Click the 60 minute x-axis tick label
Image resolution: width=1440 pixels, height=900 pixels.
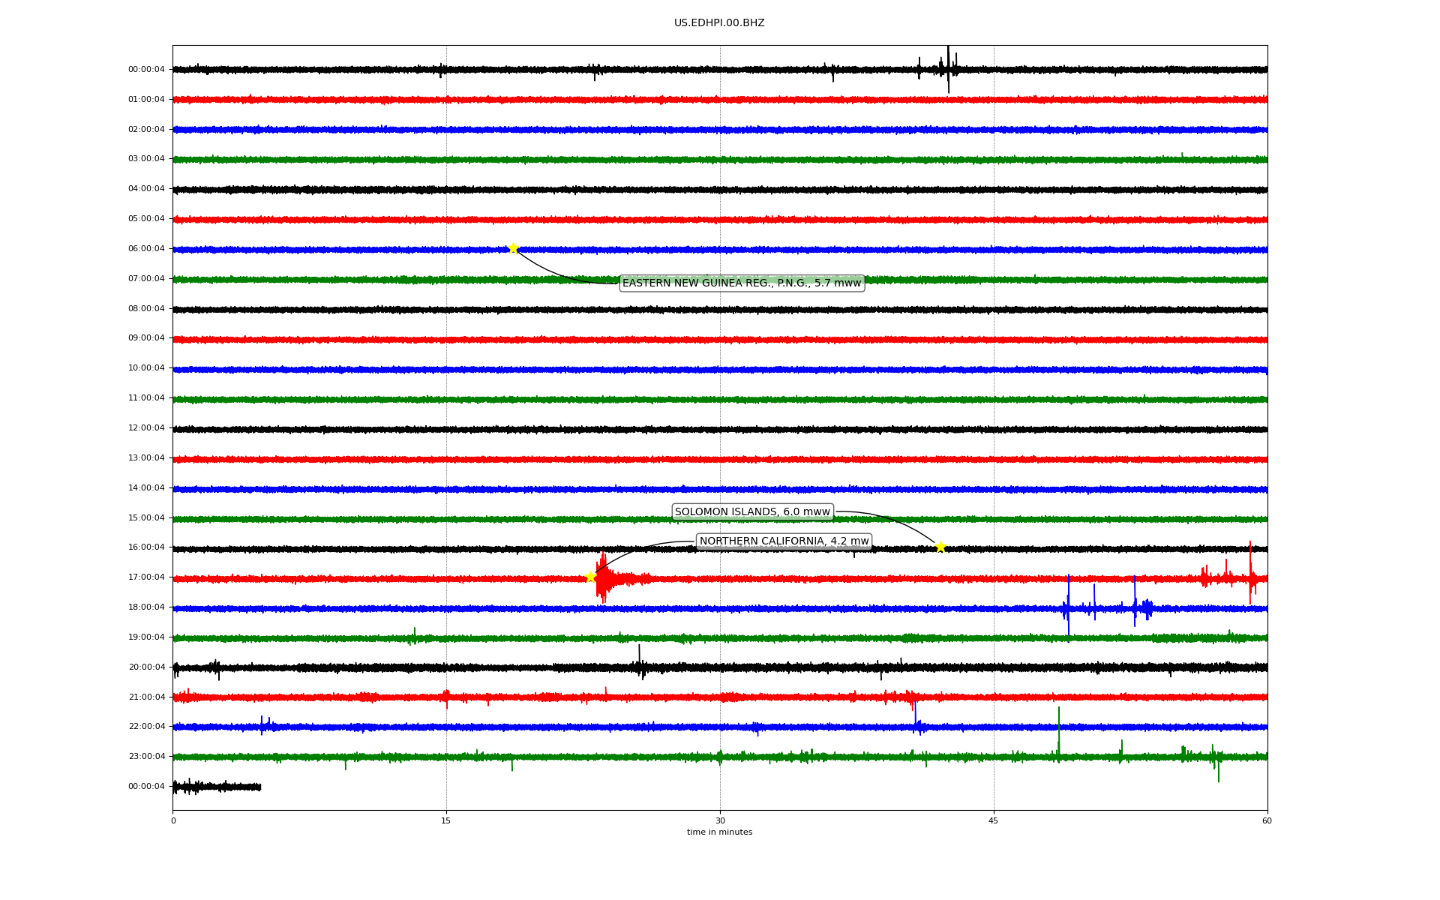(1267, 820)
